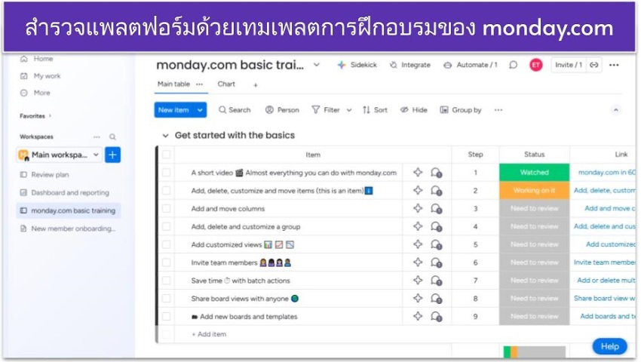Open AI sparkle for 'Add and move columns'

(x=417, y=208)
